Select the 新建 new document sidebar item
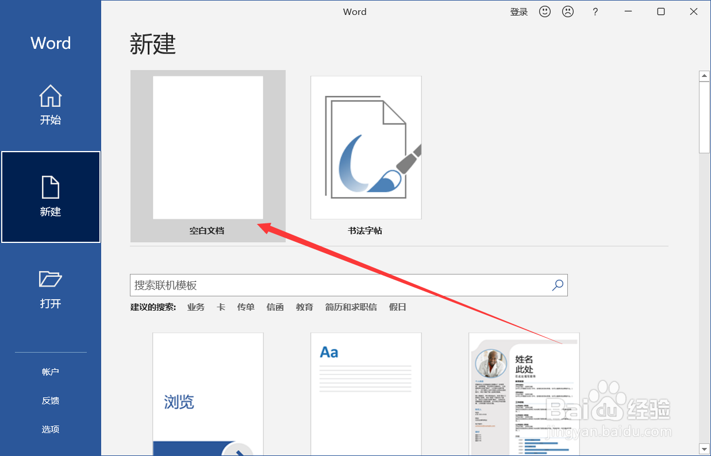This screenshot has height=456, width=711. [x=51, y=197]
